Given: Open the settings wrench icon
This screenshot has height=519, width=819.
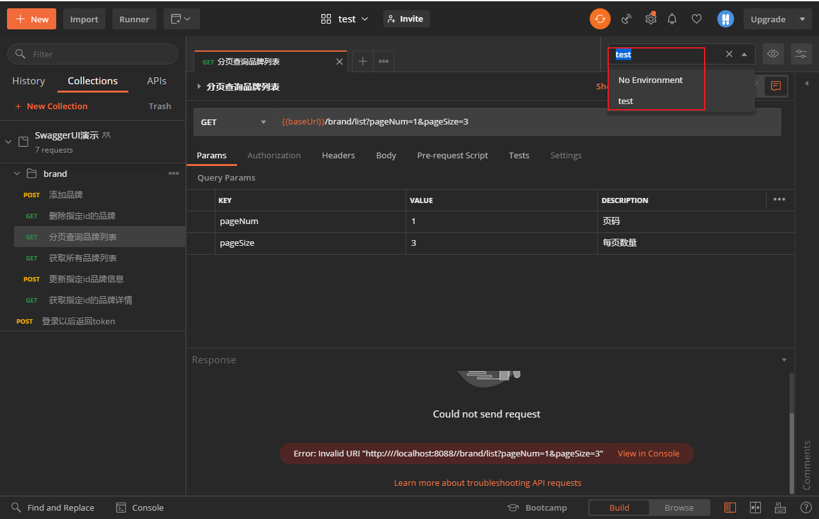Looking at the screenshot, I should pyautogui.click(x=650, y=19).
